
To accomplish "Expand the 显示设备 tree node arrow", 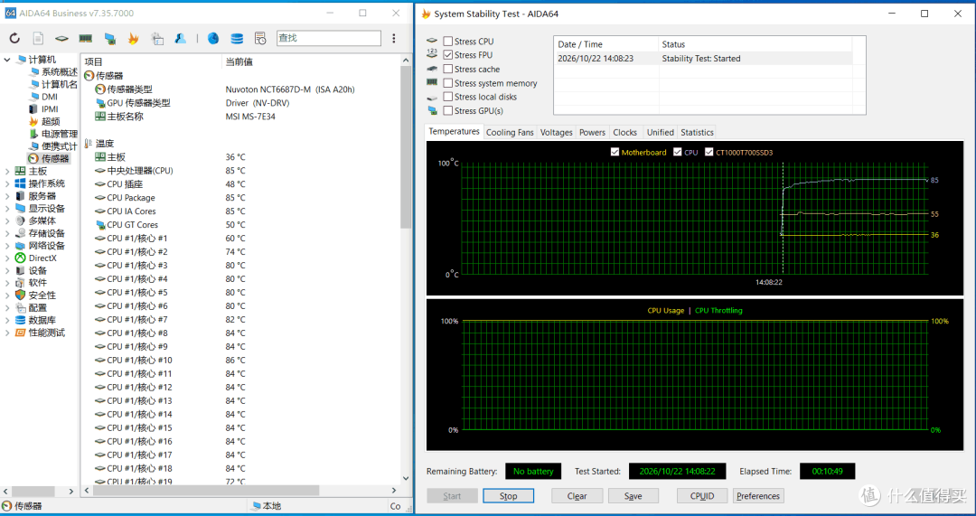I will (x=7, y=209).
